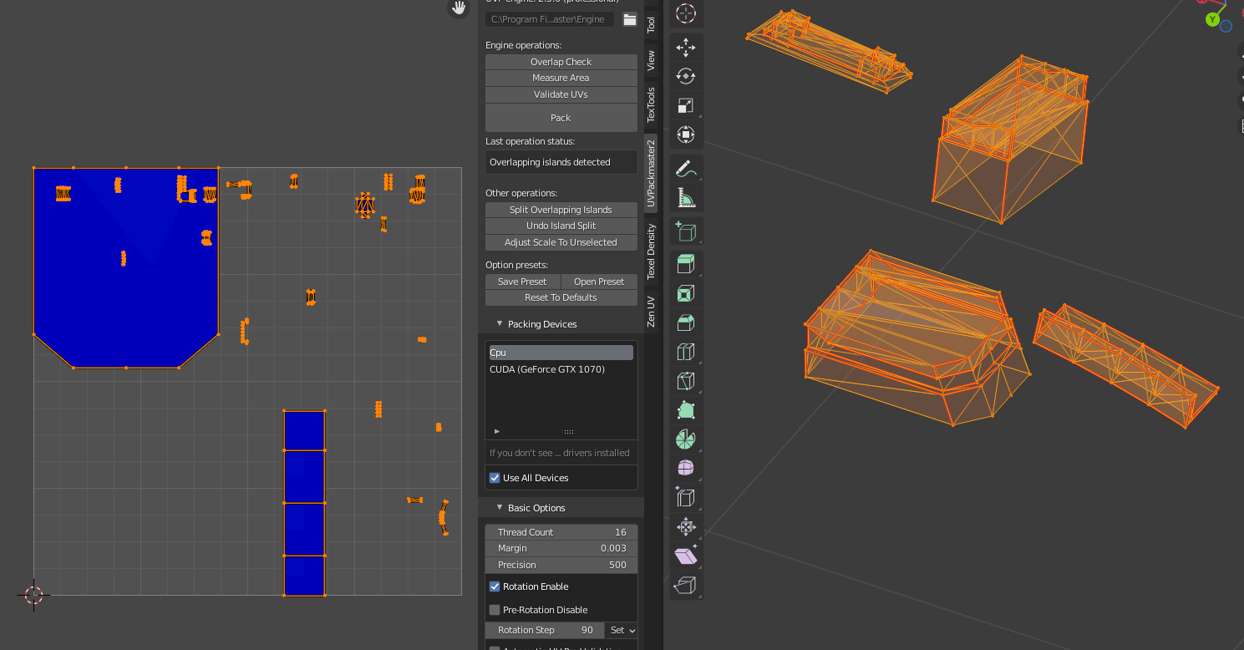
Task: Collapse the Packing Devices section
Action: point(500,324)
